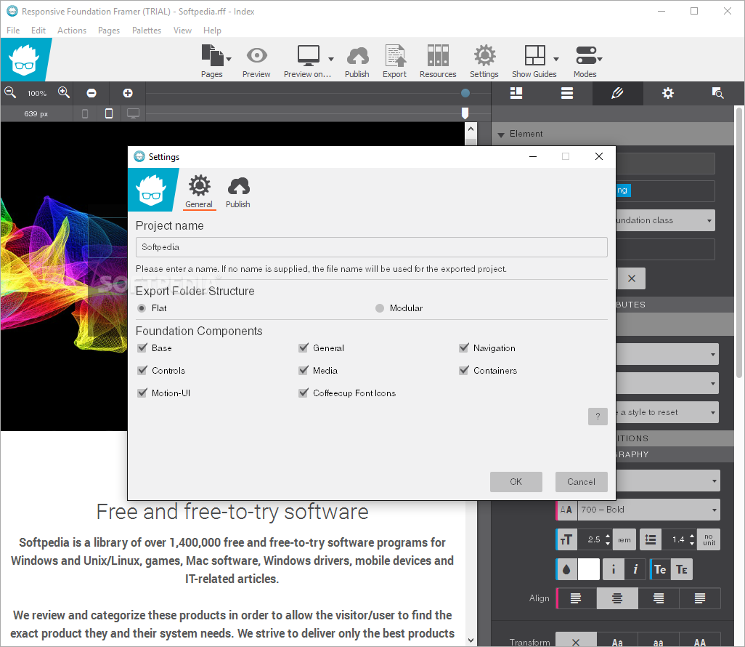Select Flat export folder structure

point(142,308)
